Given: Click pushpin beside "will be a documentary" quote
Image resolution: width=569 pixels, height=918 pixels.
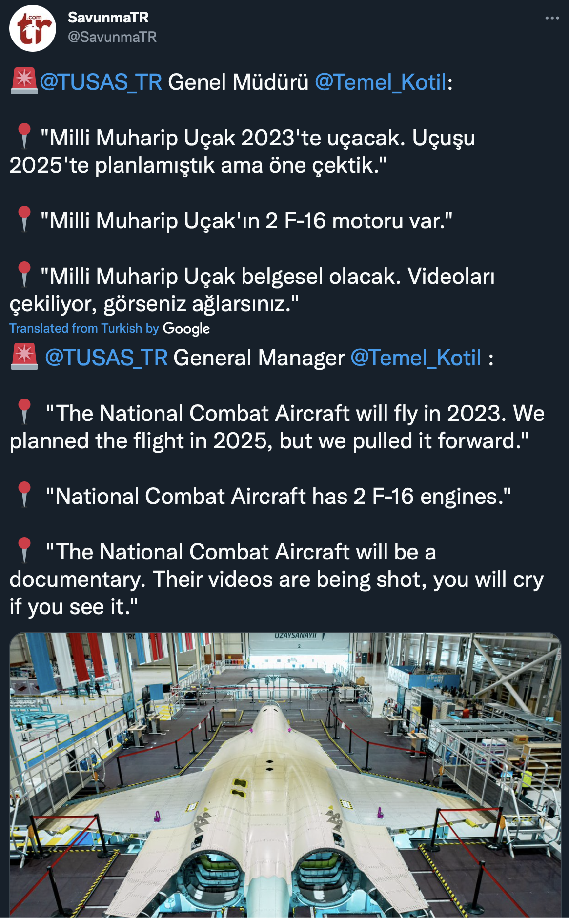Looking at the screenshot, I should [24, 550].
